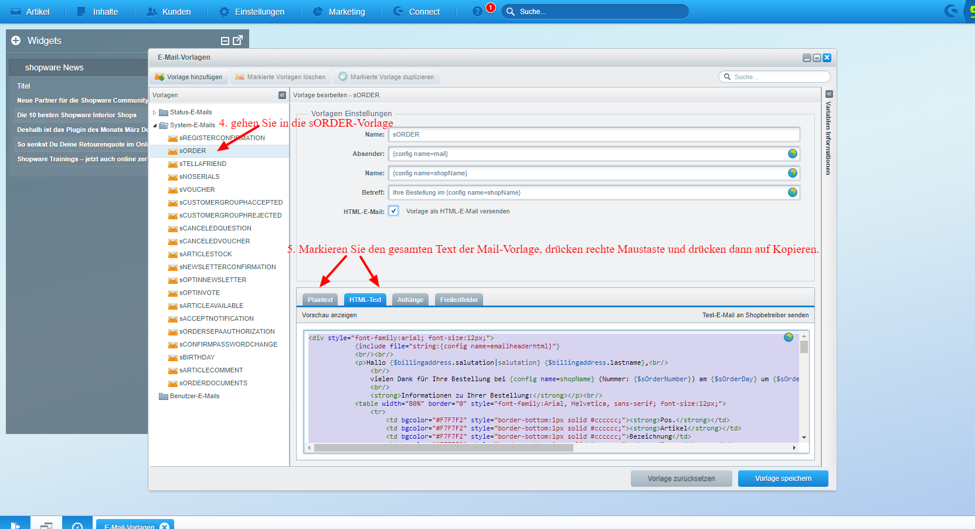
Task: Click globe icon in Betreff field
Action: (x=792, y=192)
